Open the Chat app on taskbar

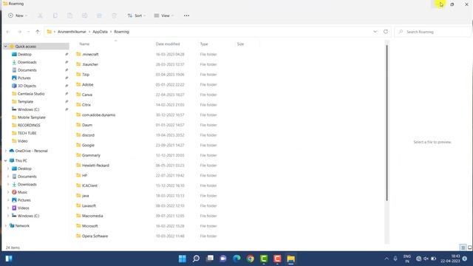[x=223, y=259]
